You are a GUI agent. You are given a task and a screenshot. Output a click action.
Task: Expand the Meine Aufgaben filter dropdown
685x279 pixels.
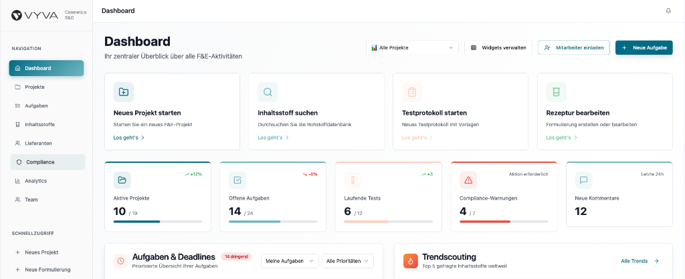(288, 261)
